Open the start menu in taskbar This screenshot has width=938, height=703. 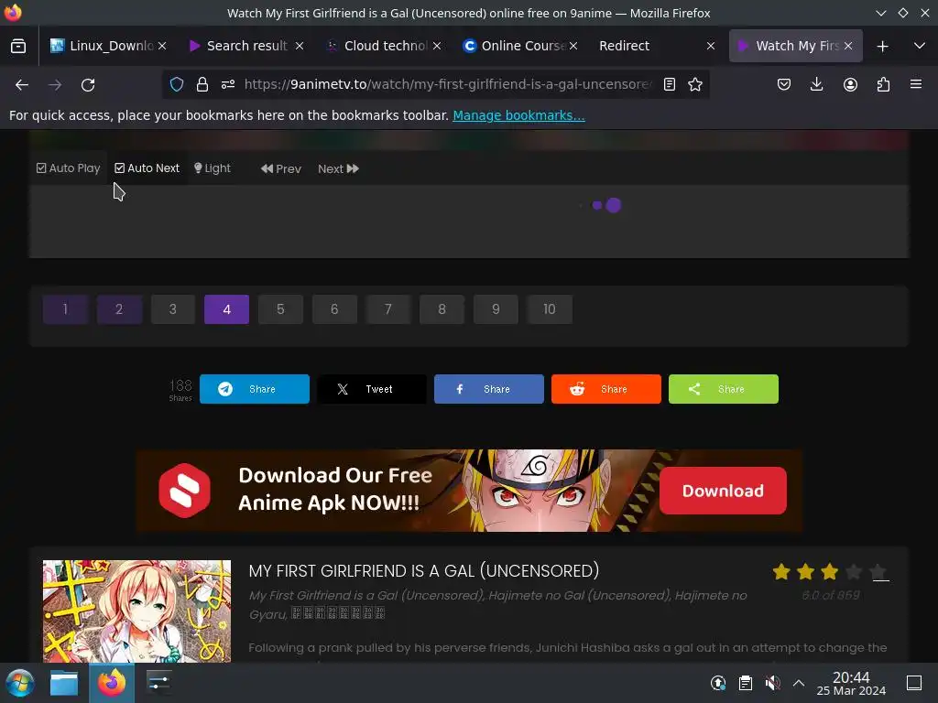20,683
